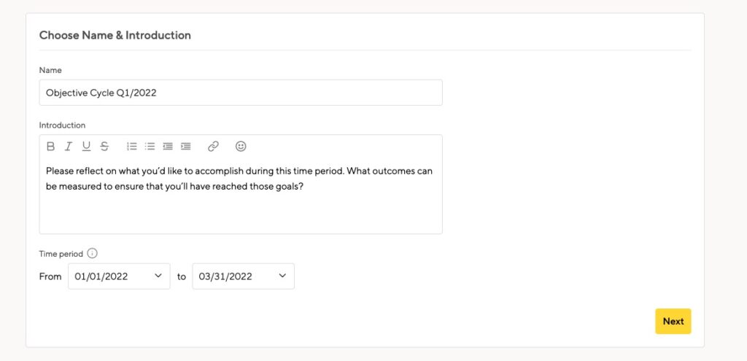Insert a hyperlink into the introduction

pyautogui.click(x=213, y=147)
